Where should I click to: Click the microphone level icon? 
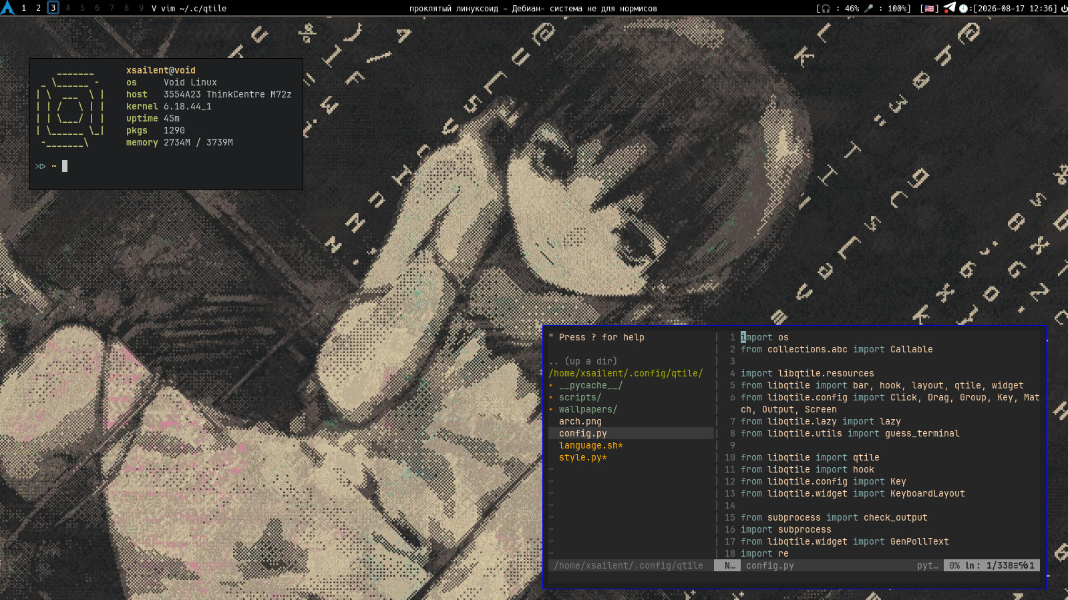click(868, 9)
